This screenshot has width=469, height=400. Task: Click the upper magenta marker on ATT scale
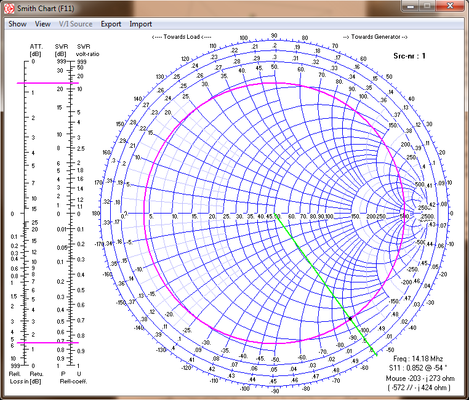coord(47,83)
